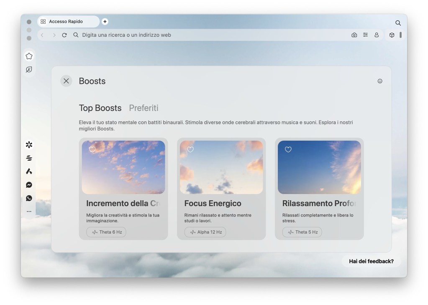
Task: Open the three-dots sidebar more menu
Action: tap(29, 211)
